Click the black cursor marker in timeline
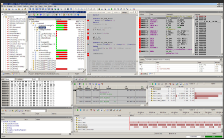The height and width of the screenshot is (139, 224). [181, 123]
